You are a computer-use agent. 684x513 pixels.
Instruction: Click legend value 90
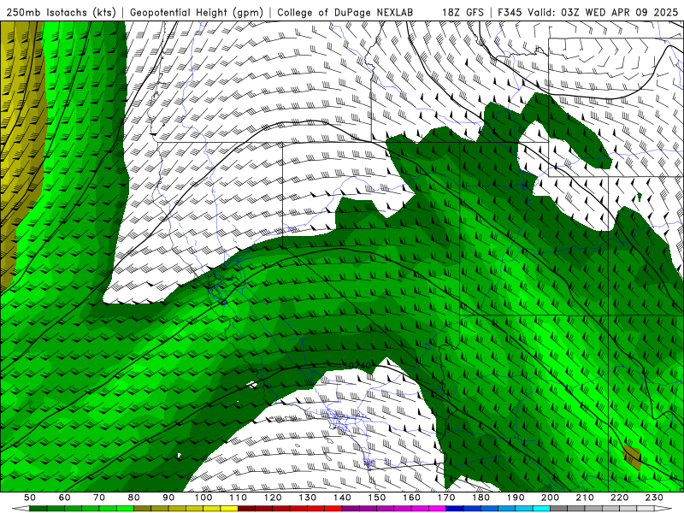(168, 498)
